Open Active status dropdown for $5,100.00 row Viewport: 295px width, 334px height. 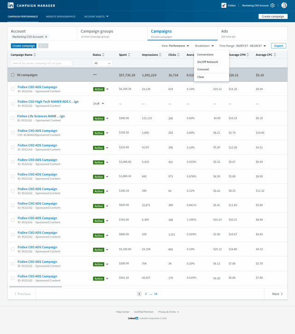coord(107,250)
